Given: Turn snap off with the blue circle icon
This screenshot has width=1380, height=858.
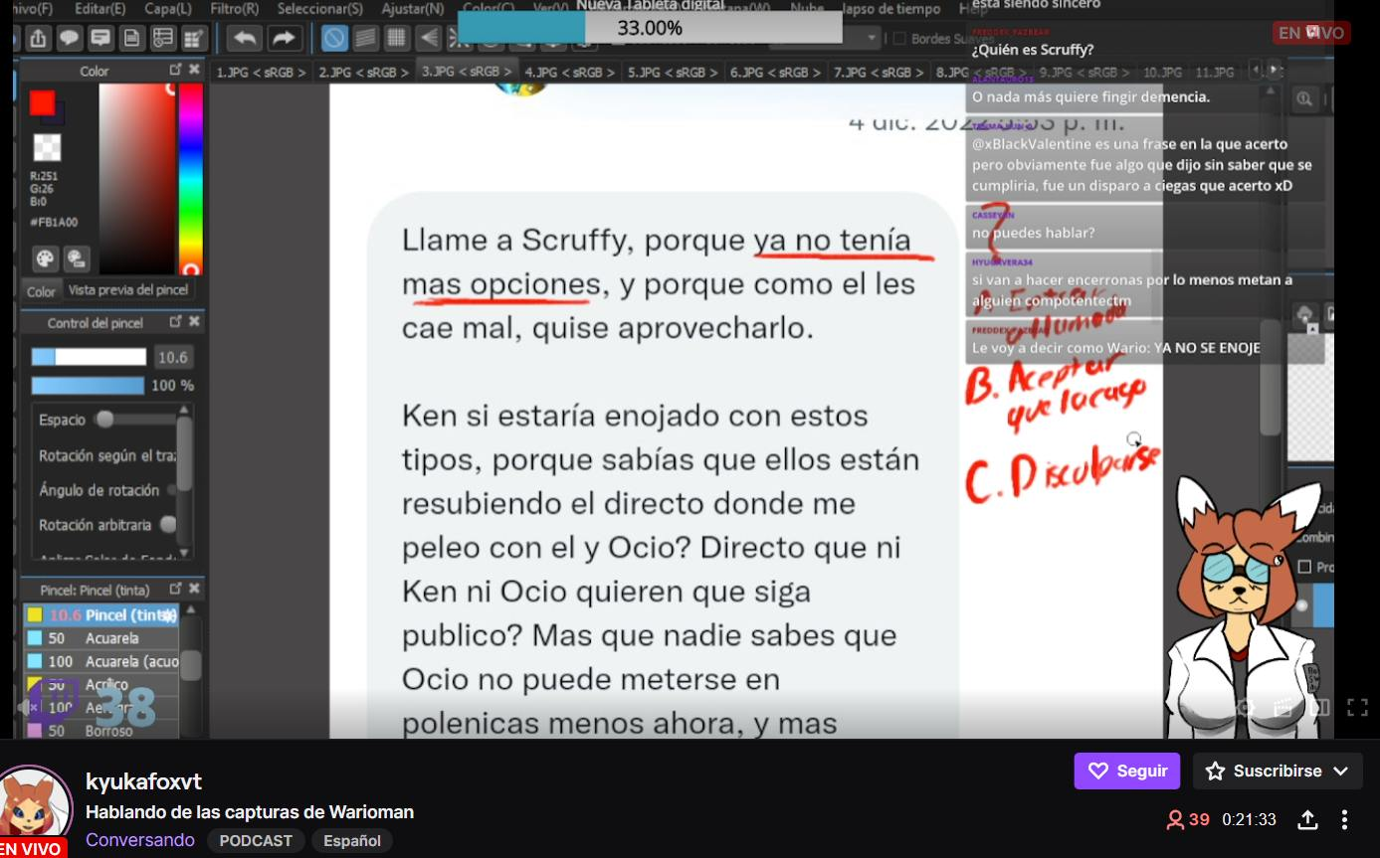Looking at the screenshot, I should click(334, 39).
